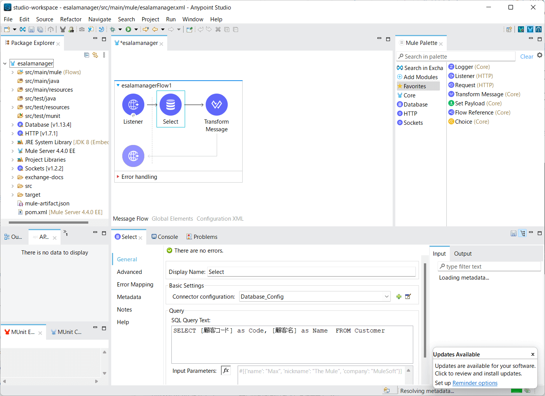Add a new connector configuration with the plus icon
The height and width of the screenshot is (396, 545).
[399, 297]
